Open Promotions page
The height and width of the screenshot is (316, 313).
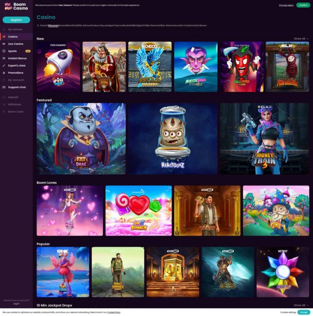[15, 73]
